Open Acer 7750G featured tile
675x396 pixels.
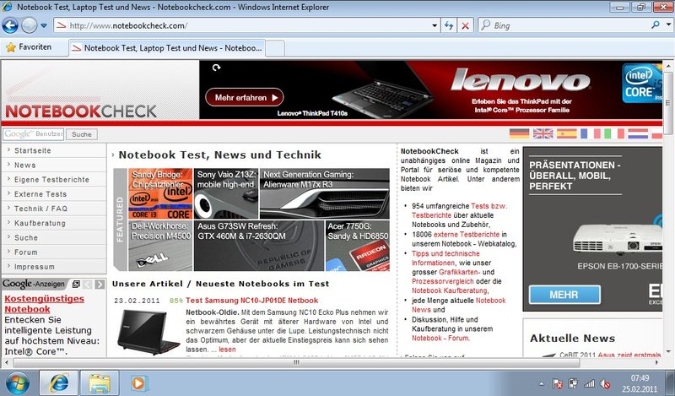pyautogui.click(x=358, y=246)
